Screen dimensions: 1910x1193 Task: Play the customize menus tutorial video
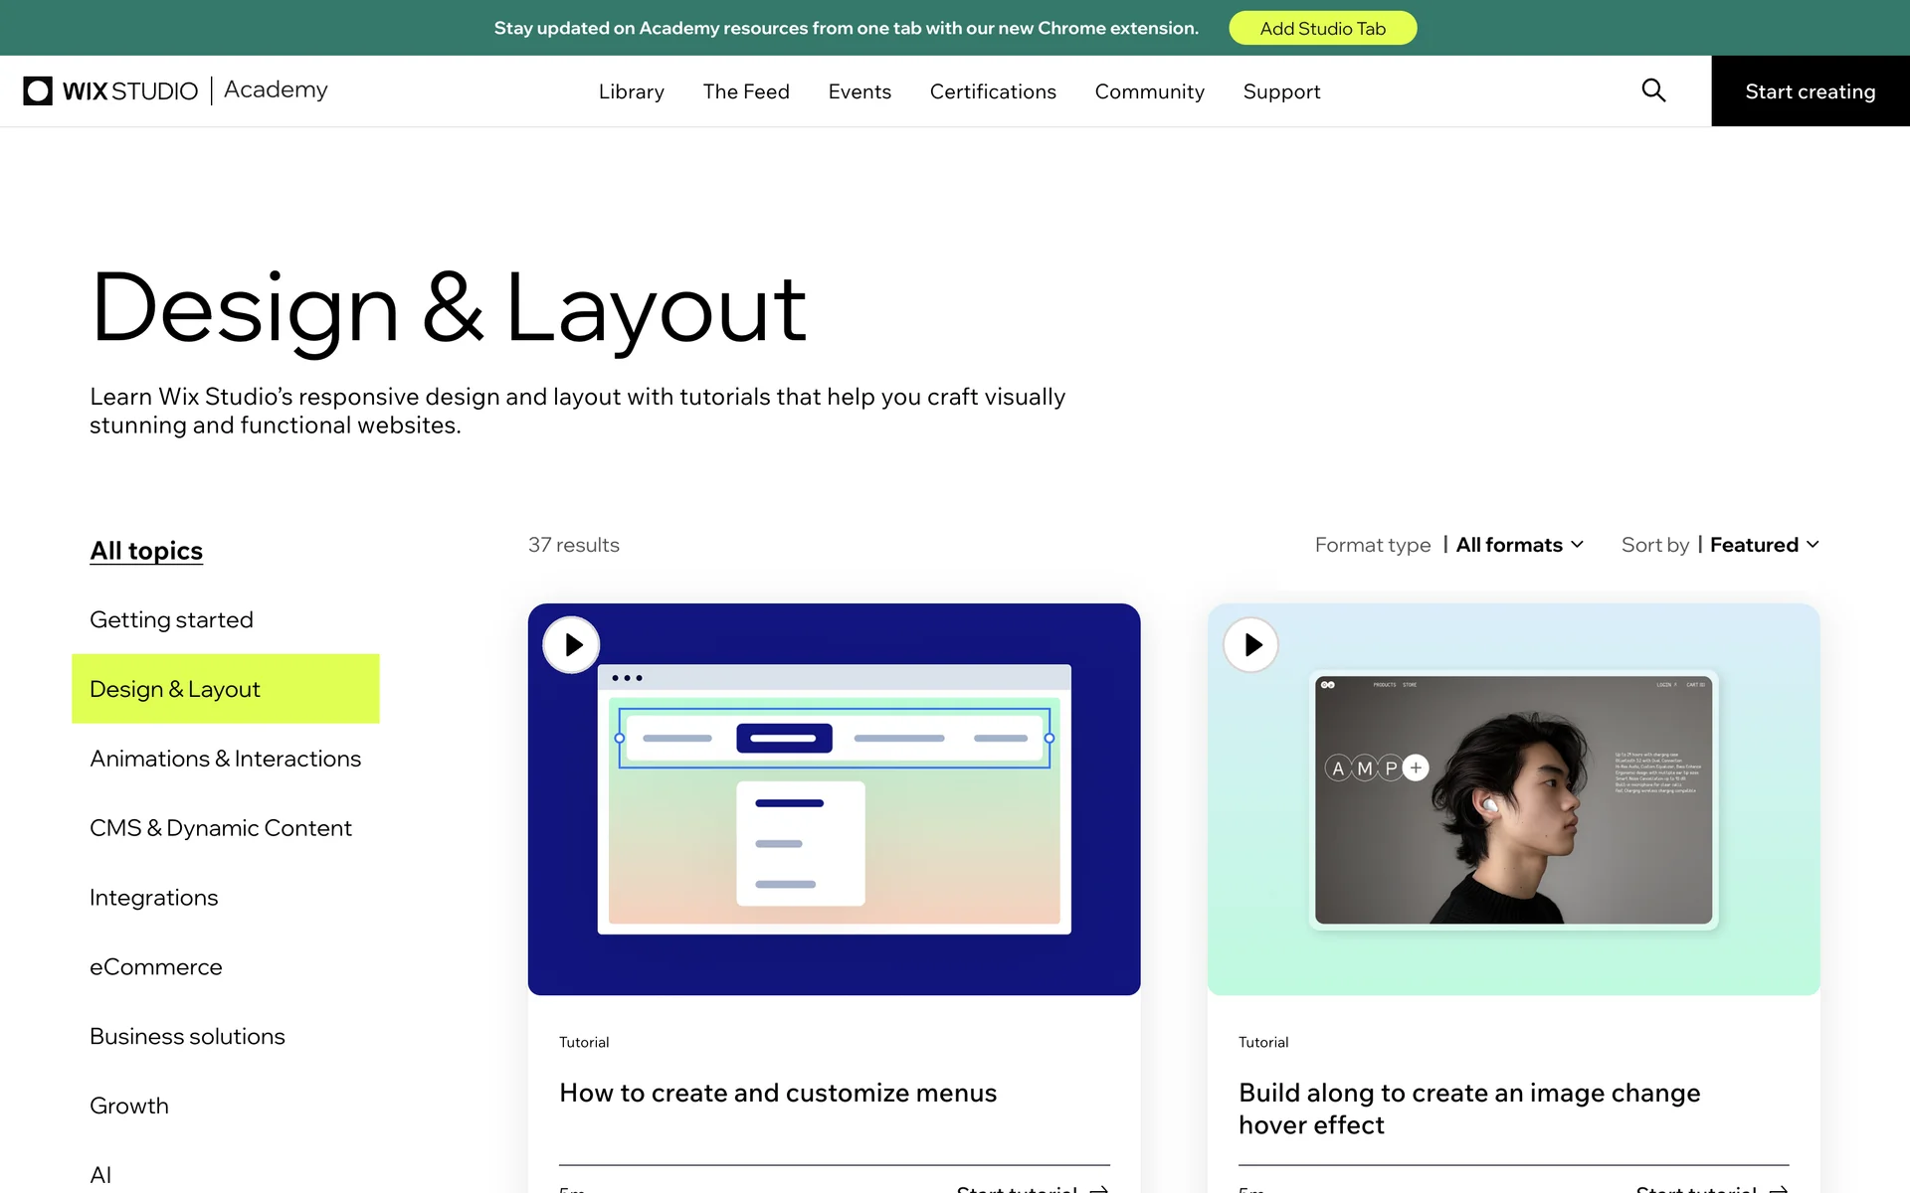[x=571, y=645]
